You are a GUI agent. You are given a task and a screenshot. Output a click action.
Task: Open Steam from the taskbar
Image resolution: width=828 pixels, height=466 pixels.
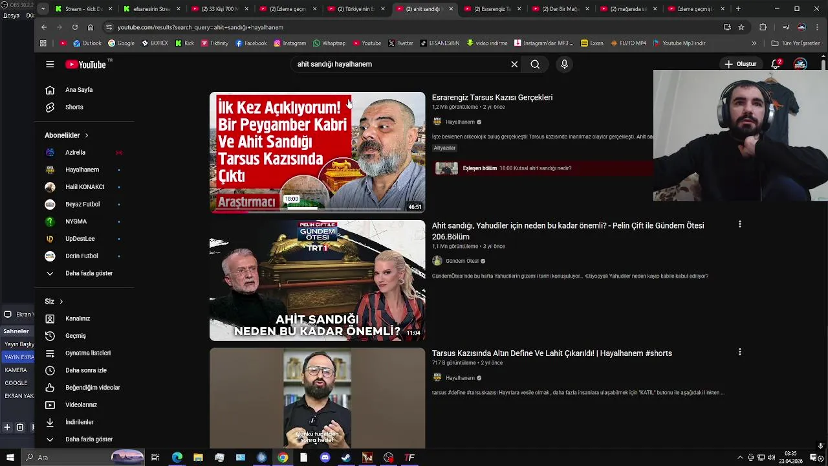click(x=346, y=458)
